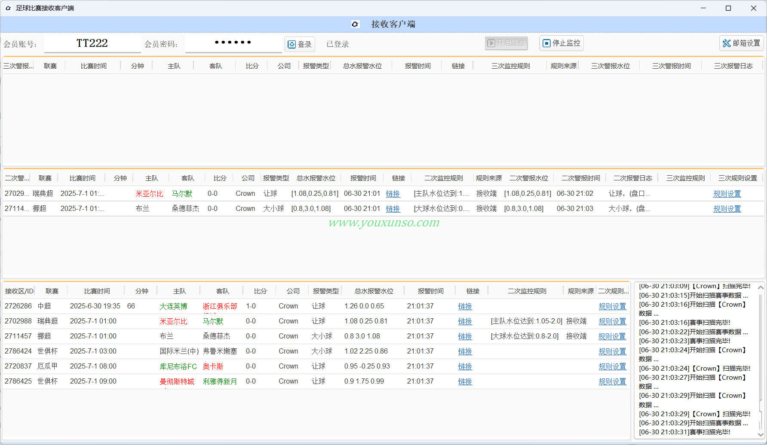Viewport: 767px width, 445px height.
Task: Click the 开启监控 start monitoring button
Action: [x=506, y=43]
